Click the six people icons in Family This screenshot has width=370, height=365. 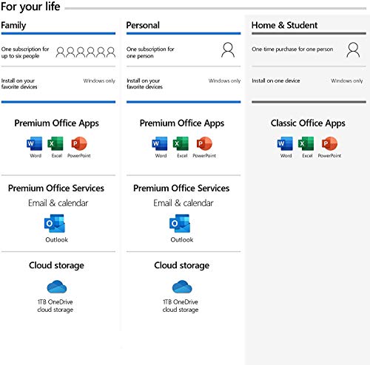tap(86, 52)
